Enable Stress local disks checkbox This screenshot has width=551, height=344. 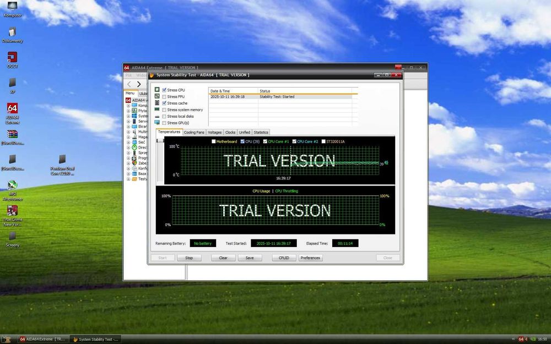coord(164,116)
